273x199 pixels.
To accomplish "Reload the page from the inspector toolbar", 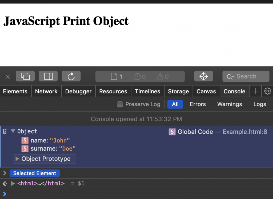I will tap(71, 76).
